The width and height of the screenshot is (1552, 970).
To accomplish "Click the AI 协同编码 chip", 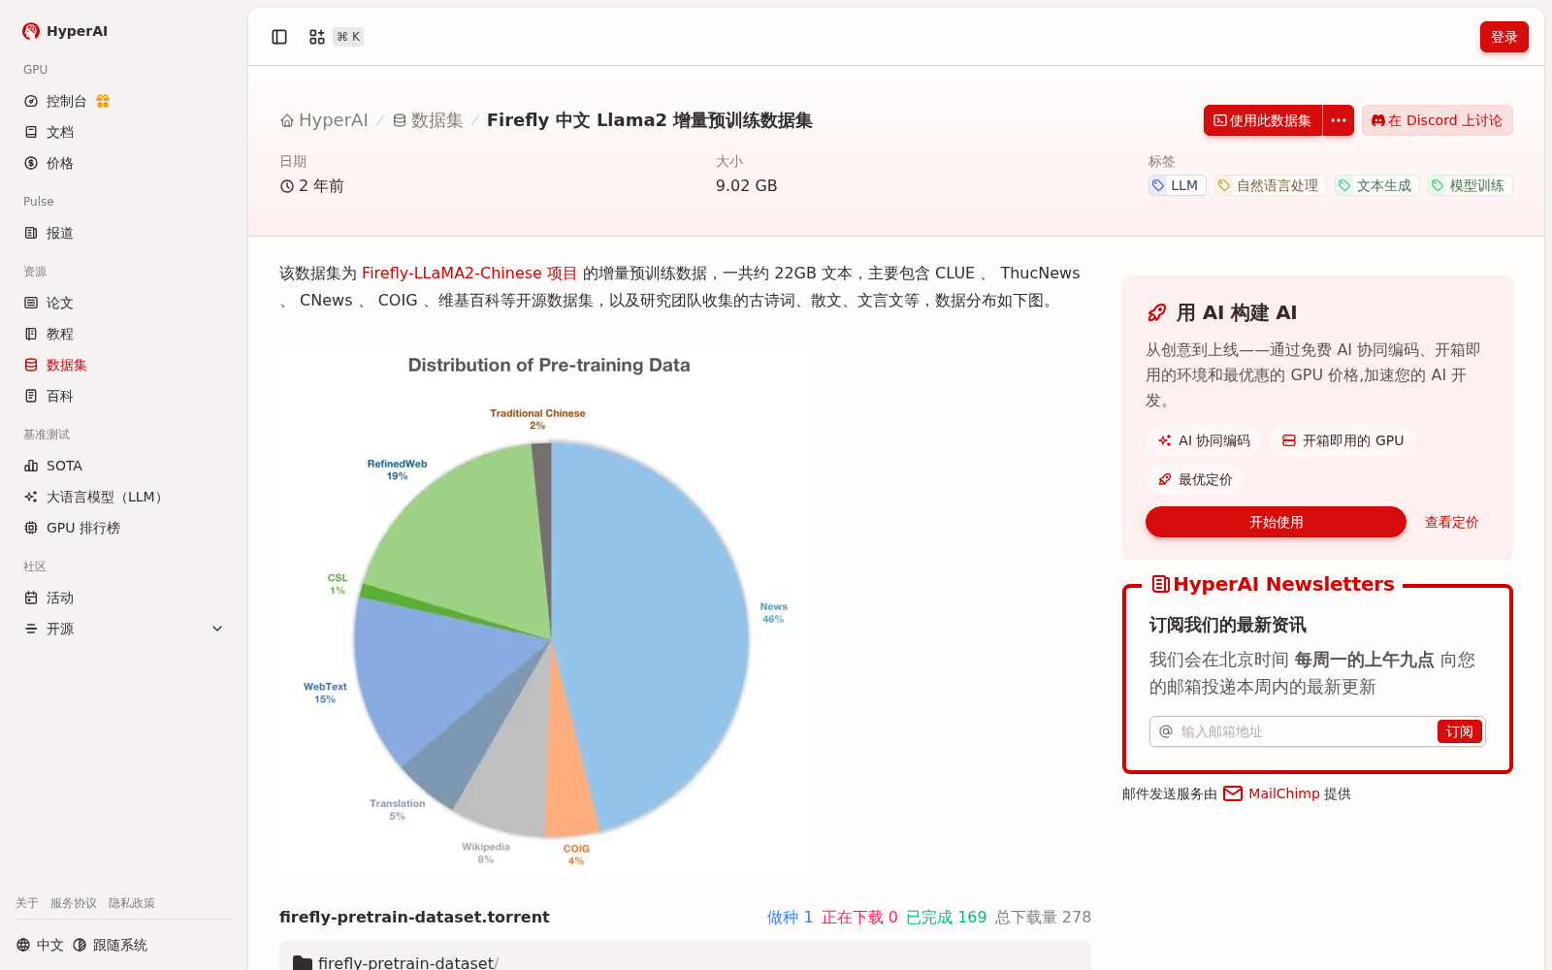I will point(1204,440).
